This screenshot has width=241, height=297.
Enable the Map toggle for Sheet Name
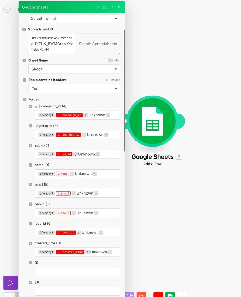[x=108, y=60]
